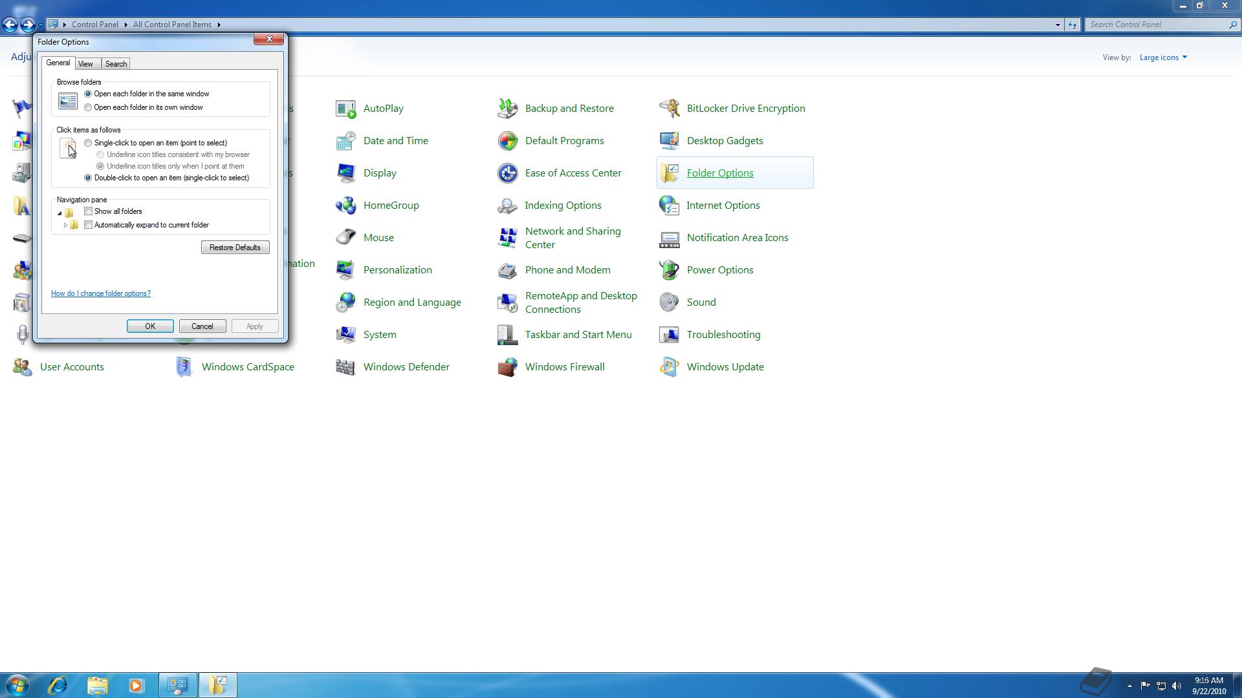Switch to the General tab
Screen dimensions: 1242x698
coord(58,63)
